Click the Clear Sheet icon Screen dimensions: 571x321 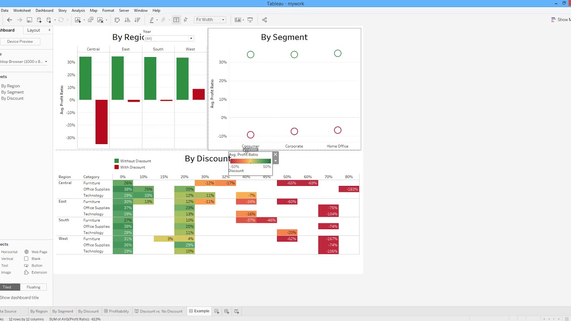tap(100, 20)
